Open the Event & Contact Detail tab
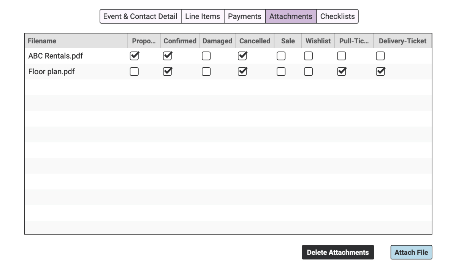 [140, 16]
